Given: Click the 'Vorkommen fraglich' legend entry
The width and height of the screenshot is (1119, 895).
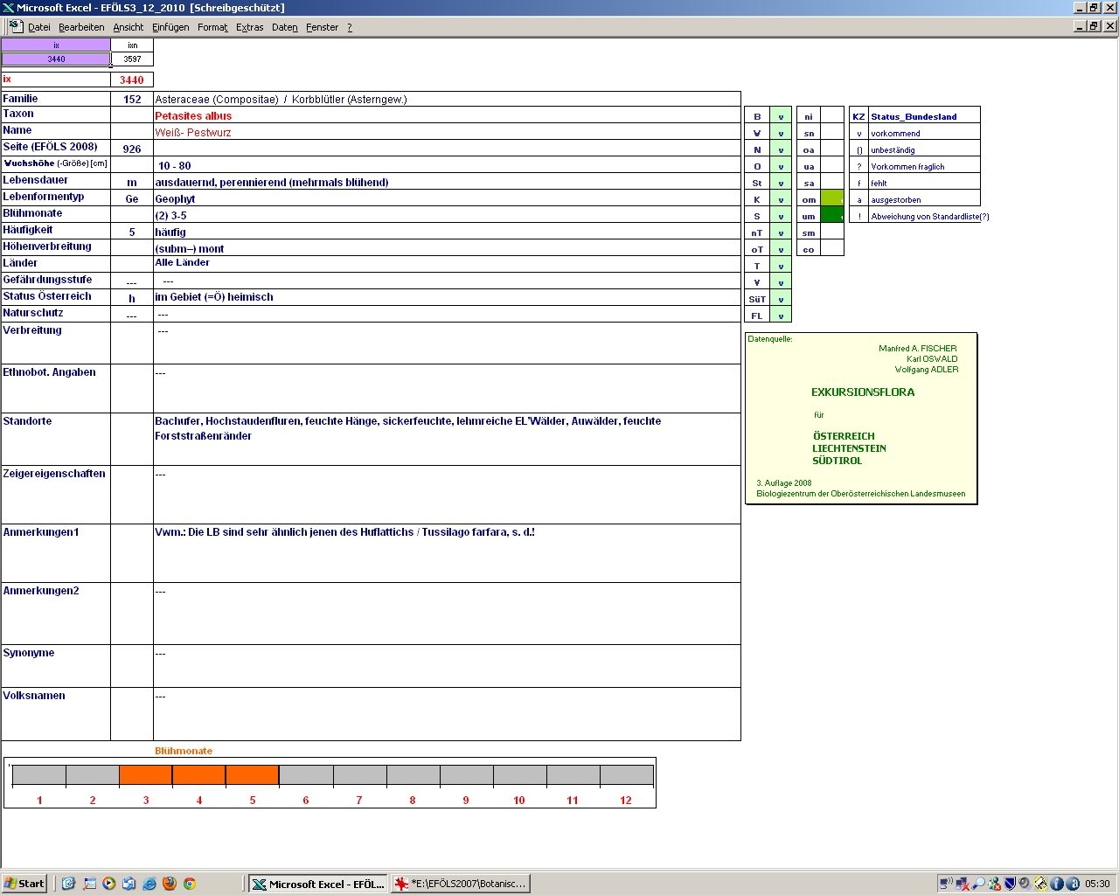Looking at the screenshot, I should point(924,166).
